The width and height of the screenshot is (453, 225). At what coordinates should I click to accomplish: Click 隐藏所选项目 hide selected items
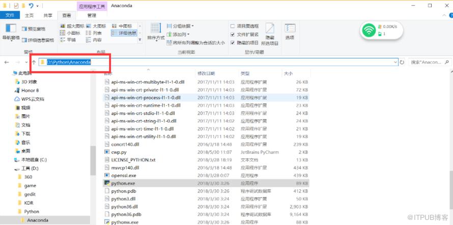click(270, 35)
